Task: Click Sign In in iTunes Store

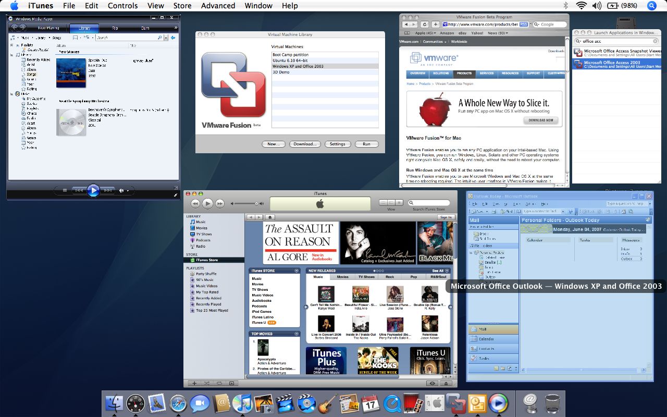Action: click(446, 217)
